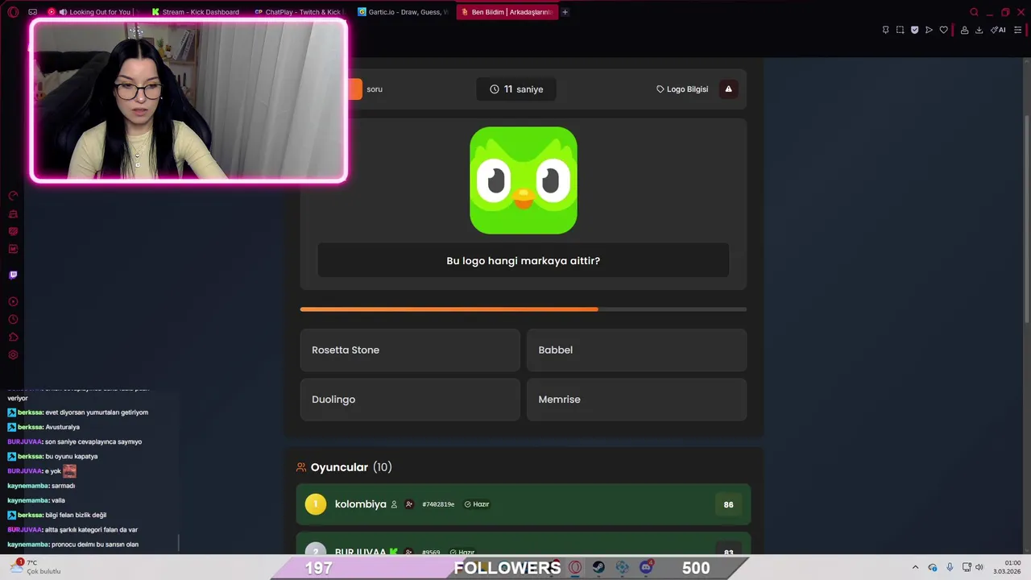The width and height of the screenshot is (1031, 580).
Task: Click the streamer webcam overlay
Action: tap(188, 101)
